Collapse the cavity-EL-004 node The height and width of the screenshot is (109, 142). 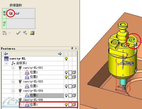point(13,91)
